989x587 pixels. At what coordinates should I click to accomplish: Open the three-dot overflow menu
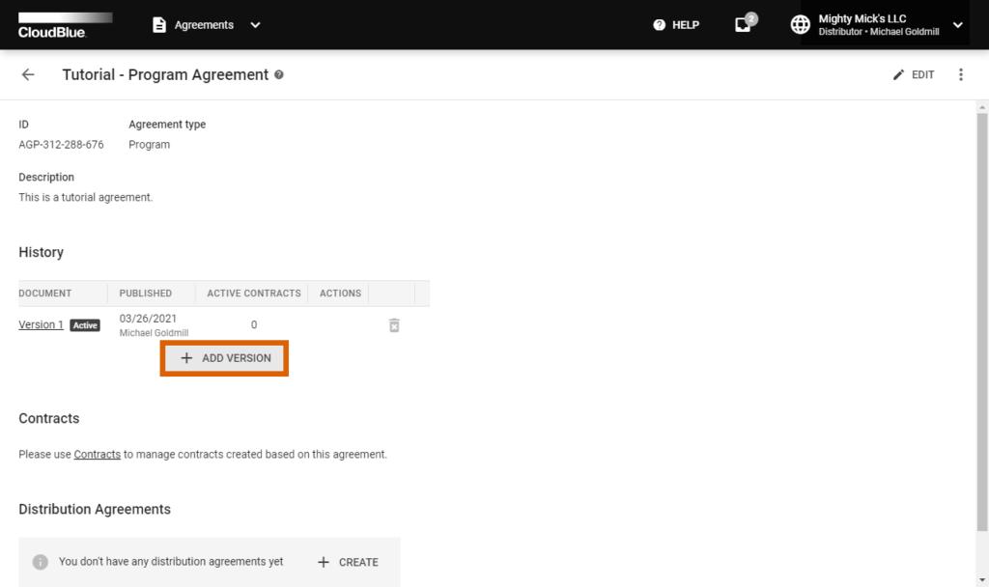pos(961,74)
